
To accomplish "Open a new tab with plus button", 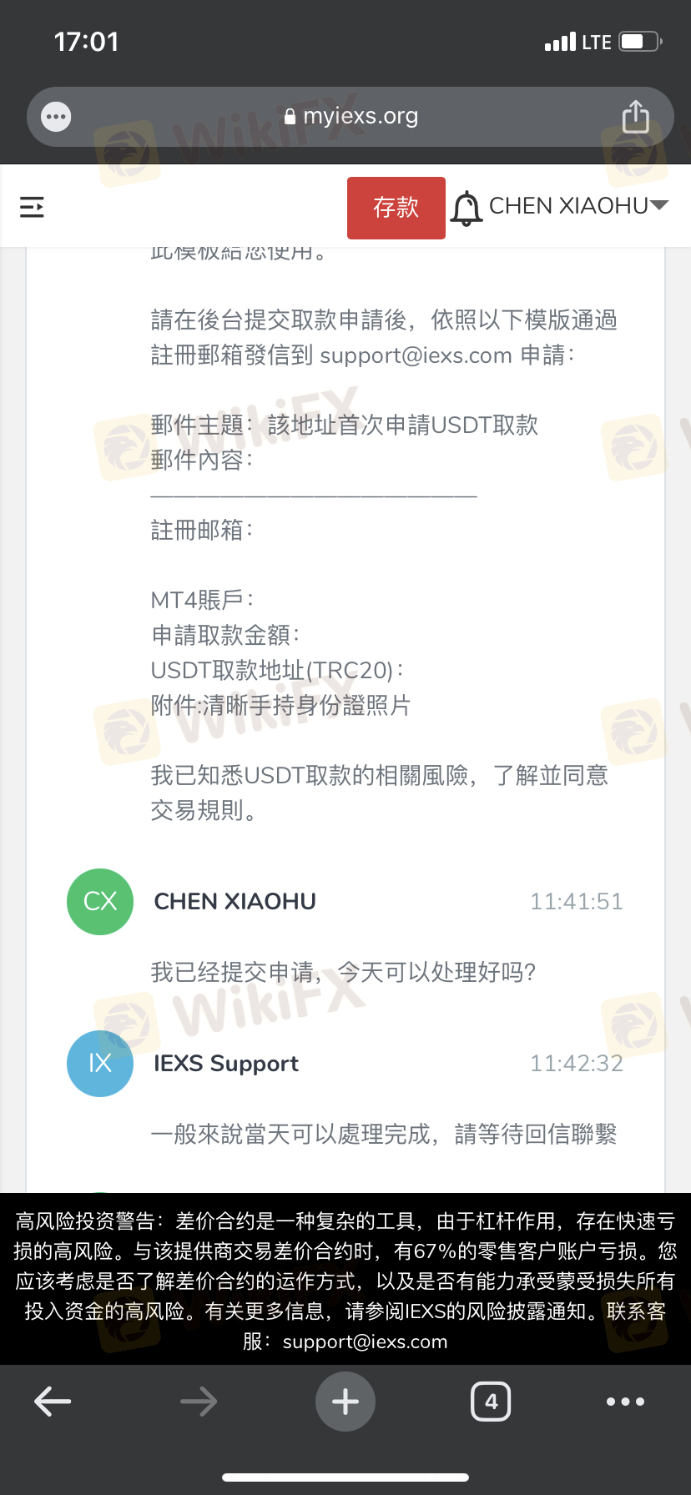I will pos(345,1402).
